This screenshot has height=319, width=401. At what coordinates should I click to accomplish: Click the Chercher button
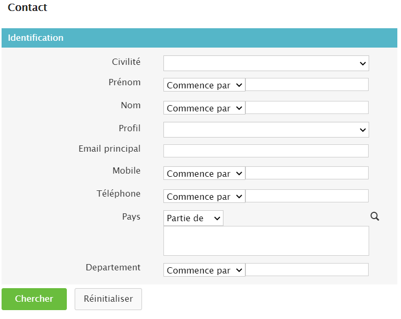[34, 299]
